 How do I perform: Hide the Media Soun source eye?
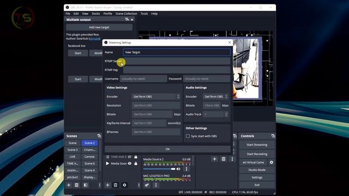(x=130, y=163)
